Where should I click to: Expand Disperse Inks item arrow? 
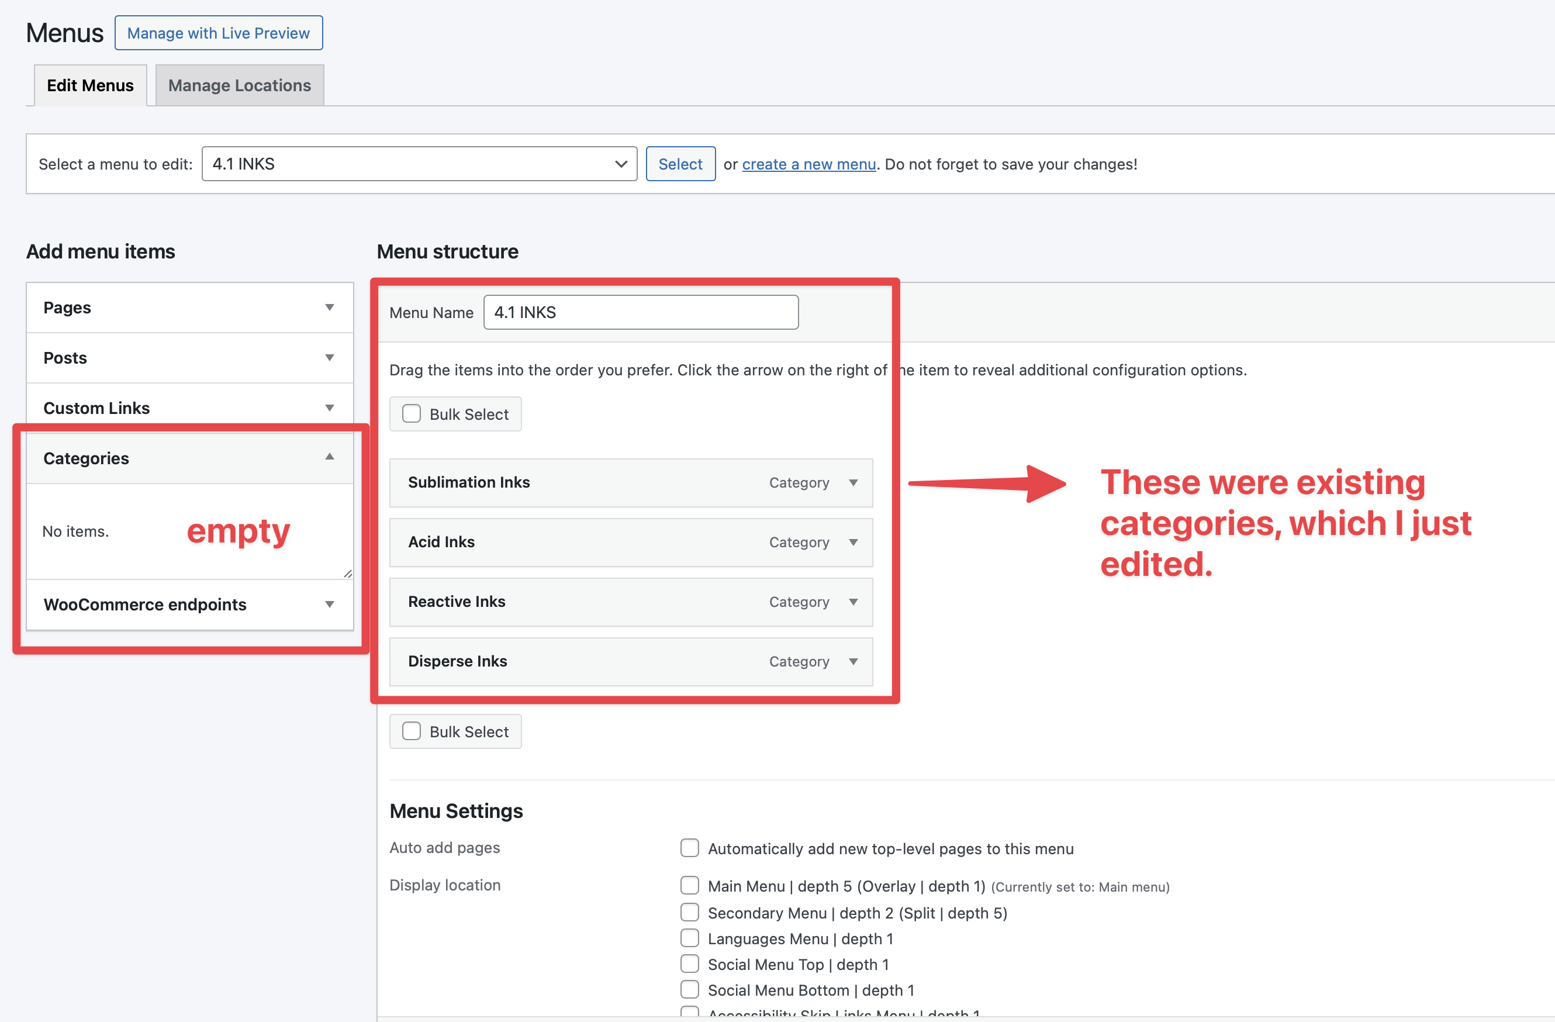(853, 661)
